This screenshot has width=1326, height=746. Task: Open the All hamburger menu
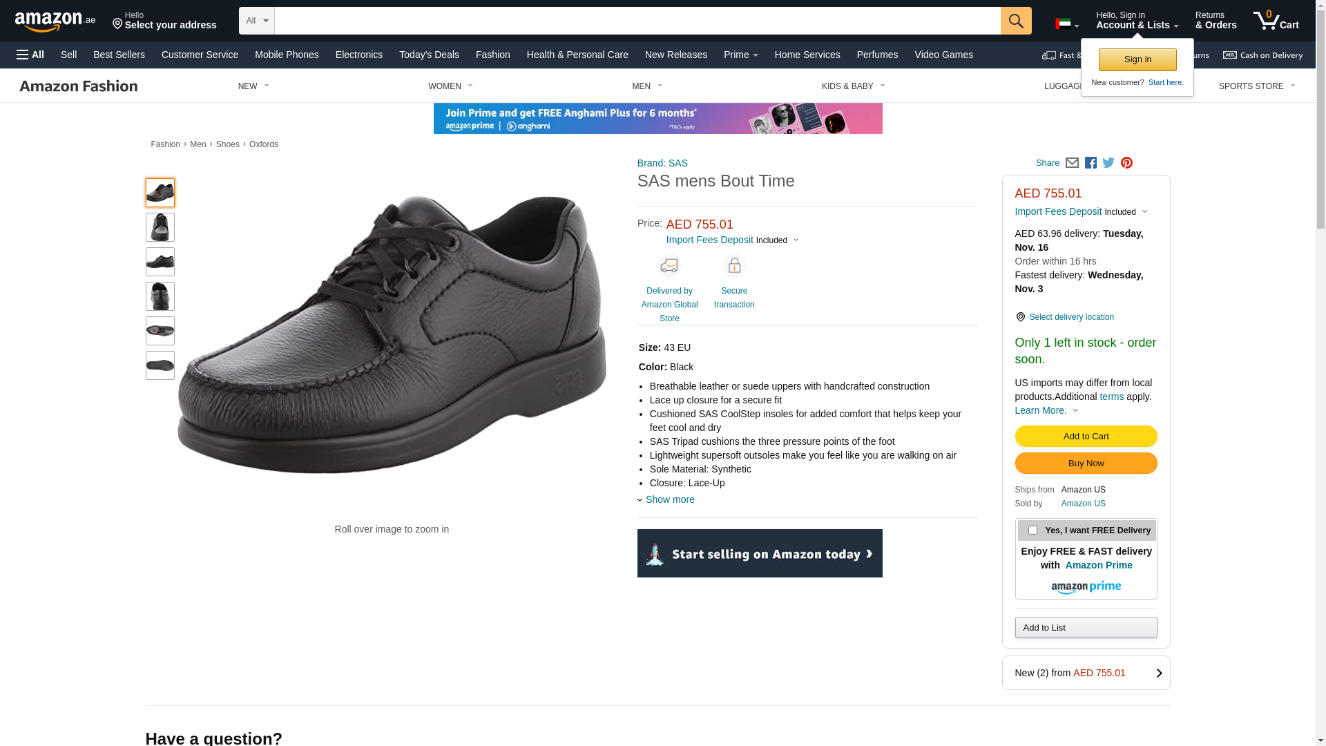pyautogui.click(x=30, y=55)
